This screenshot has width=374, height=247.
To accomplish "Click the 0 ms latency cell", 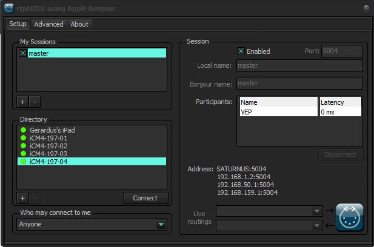I will coord(341,112).
